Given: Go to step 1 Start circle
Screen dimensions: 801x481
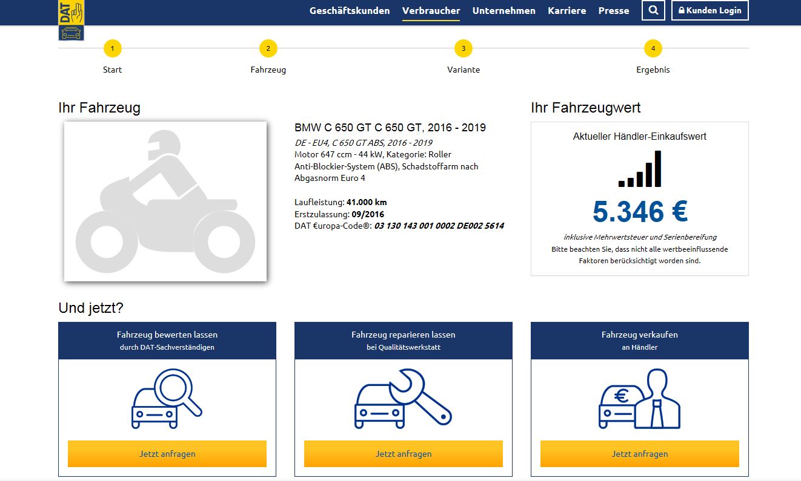Looking at the screenshot, I should [x=112, y=48].
